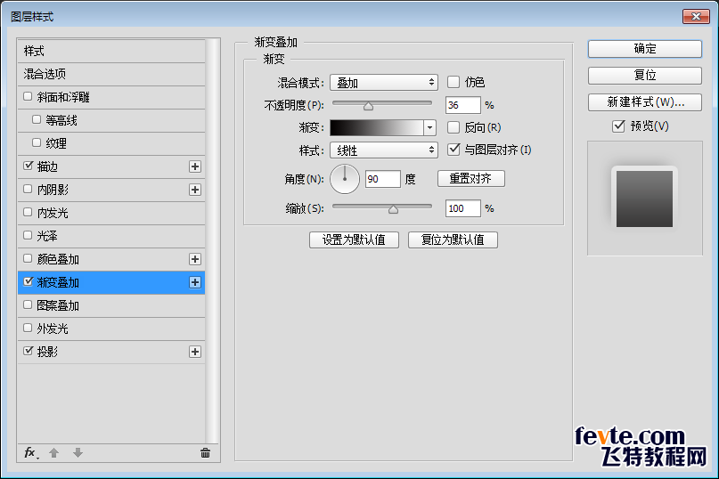Open the 样式 dropdown showing 线性
The image size is (719, 479).
384,150
